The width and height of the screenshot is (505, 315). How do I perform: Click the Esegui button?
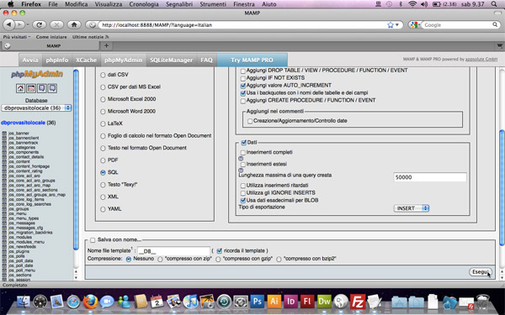pyautogui.click(x=481, y=272)
